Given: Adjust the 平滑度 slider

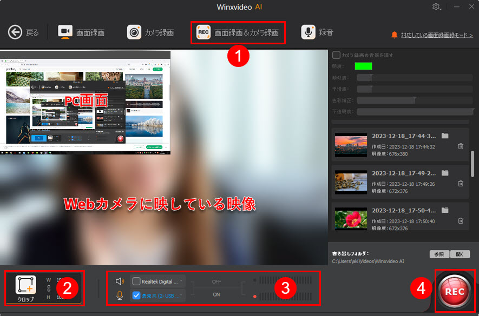Looking at the screenshot, I should coord(415,89).
